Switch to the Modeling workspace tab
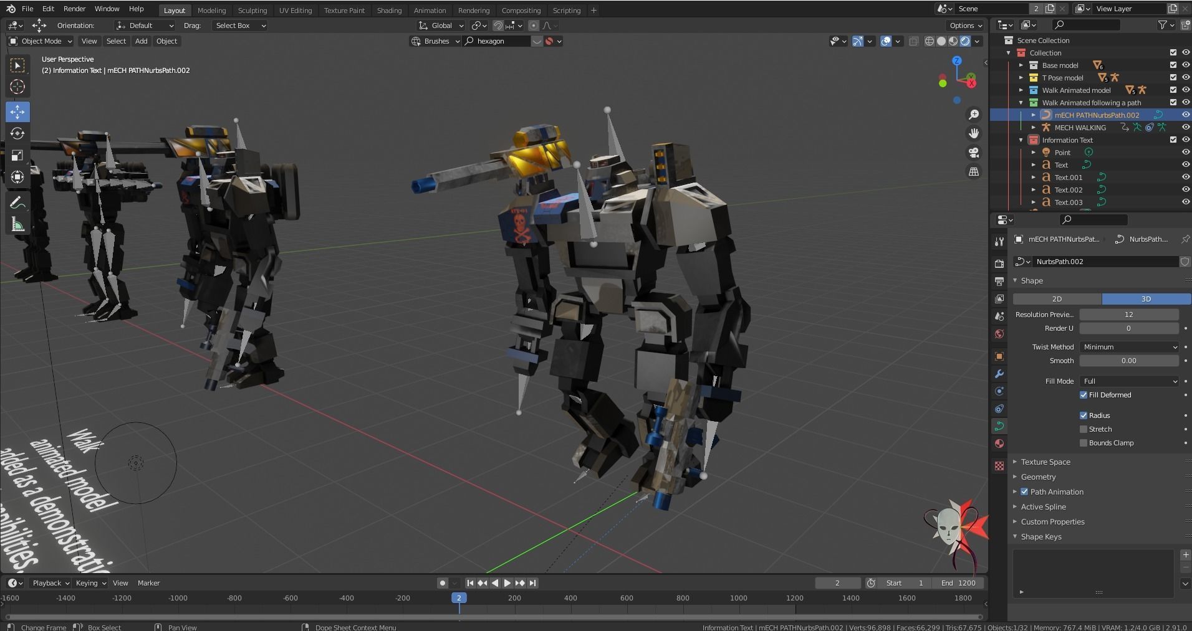1192x631 pixels. coord(211,10)
